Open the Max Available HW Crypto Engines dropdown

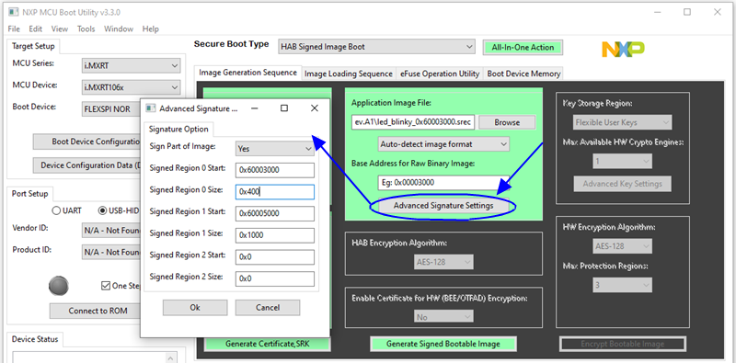point(623,162)
